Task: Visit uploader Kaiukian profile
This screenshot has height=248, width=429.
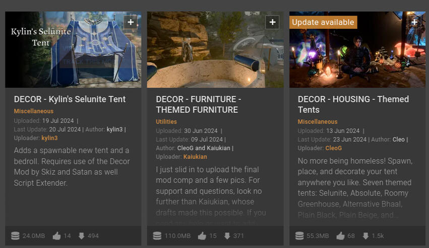Action: pos(195,157)
